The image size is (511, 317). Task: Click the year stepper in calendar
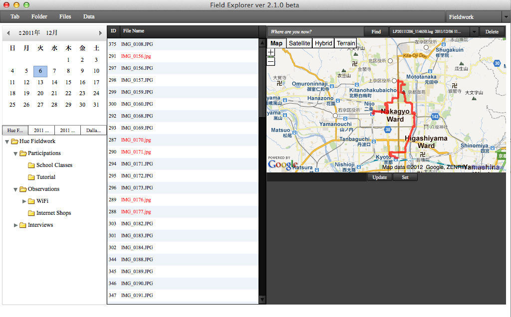click(20, 33)
